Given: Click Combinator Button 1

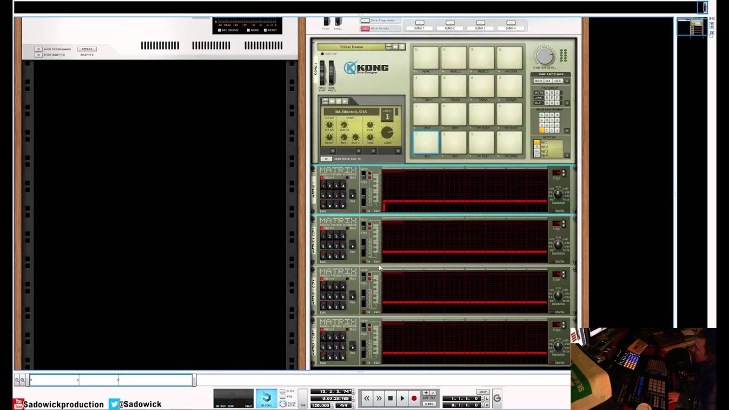Looking at the screenshot, I should click(419, 23).
